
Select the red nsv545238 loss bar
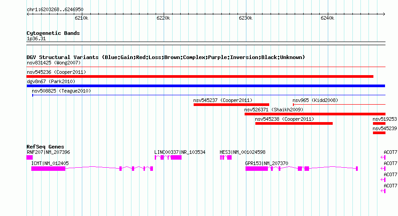(294, 123)
